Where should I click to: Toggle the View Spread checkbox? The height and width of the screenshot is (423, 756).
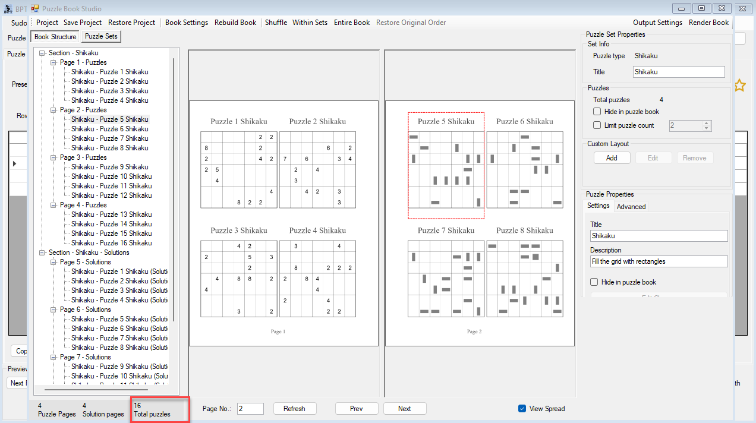pyautogui.click(x=522, y=409)
